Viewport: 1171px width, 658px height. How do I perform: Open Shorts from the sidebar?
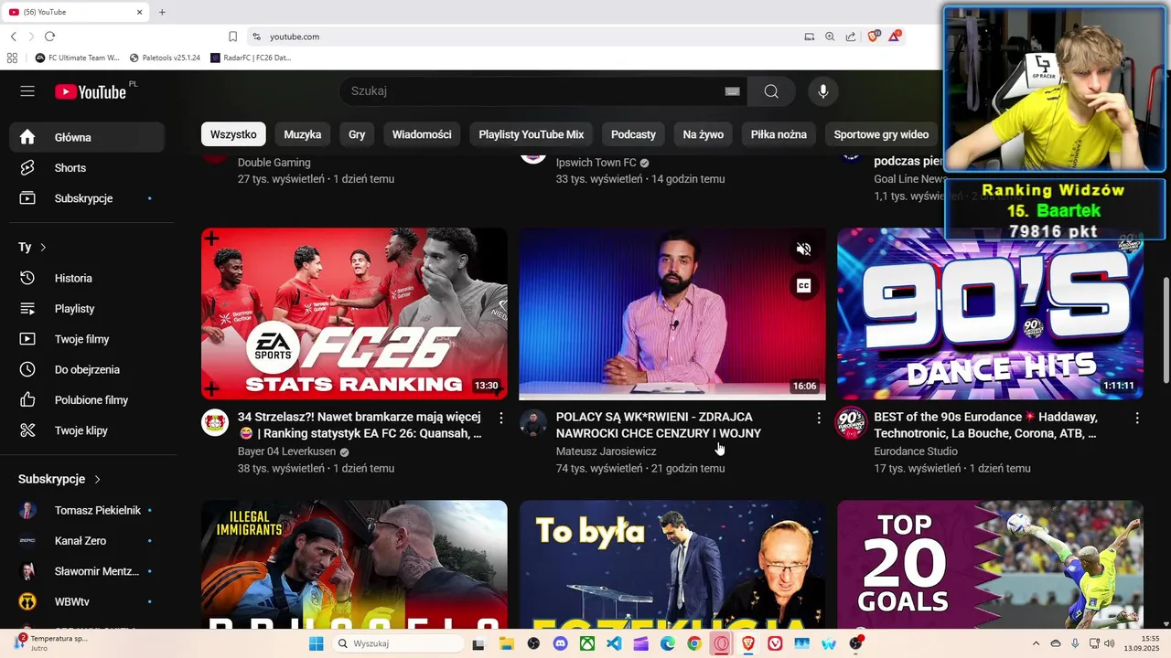pyautogui.click(x=87, y=168)
